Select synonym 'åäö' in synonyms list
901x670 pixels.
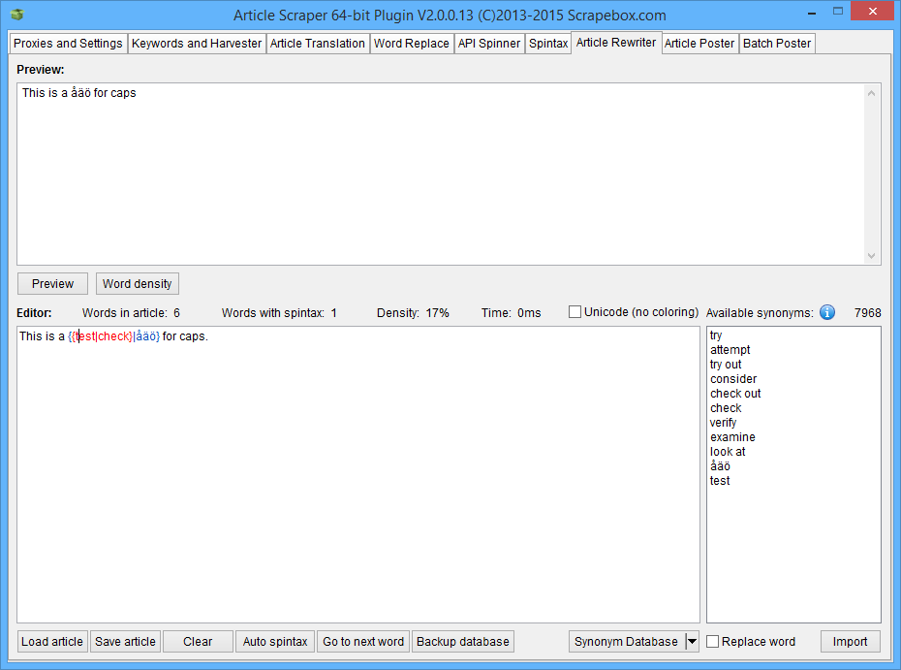(x=720, y=465)
